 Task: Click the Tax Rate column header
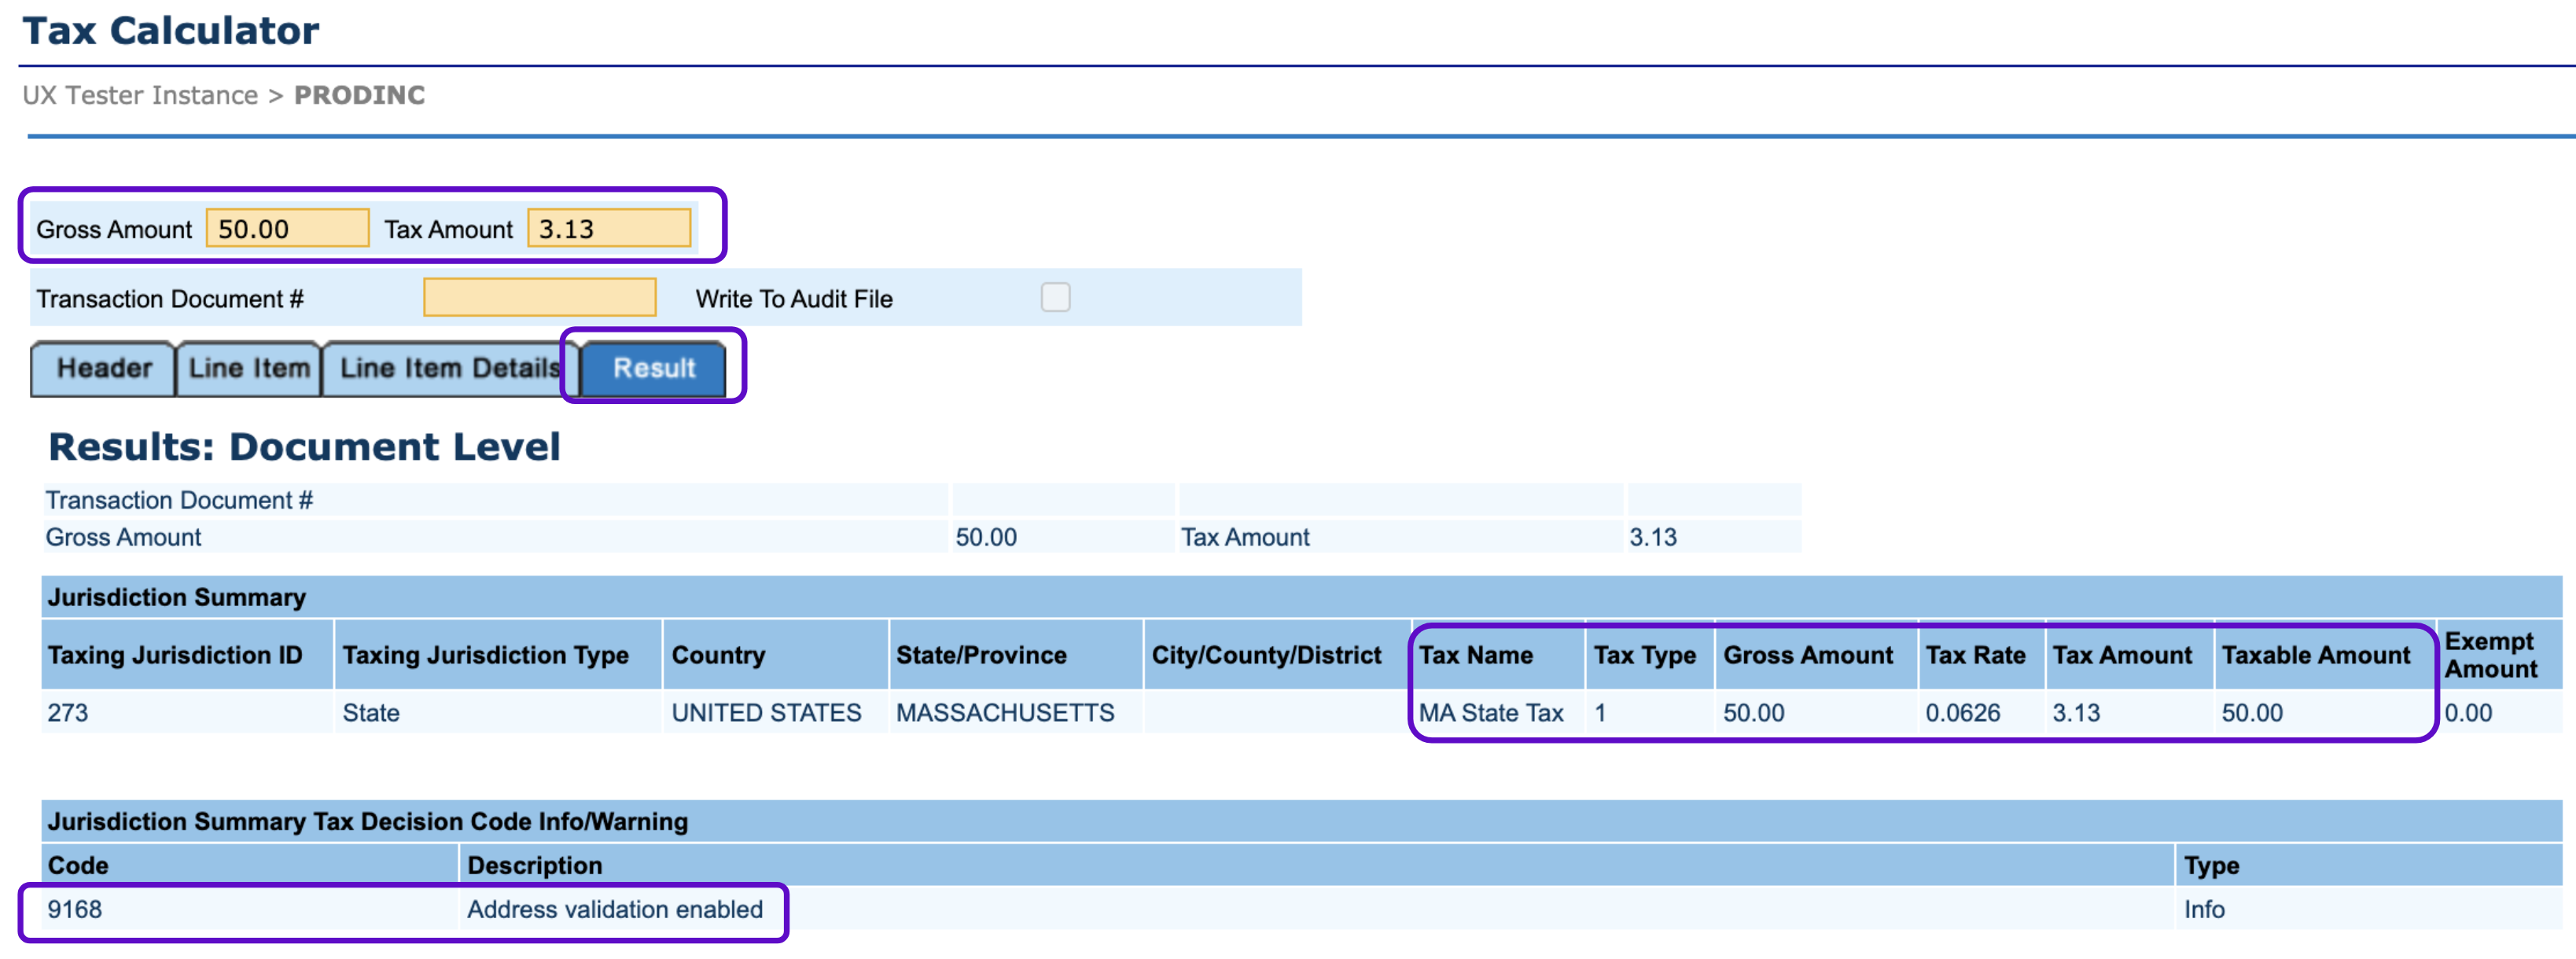point(1975,655)
